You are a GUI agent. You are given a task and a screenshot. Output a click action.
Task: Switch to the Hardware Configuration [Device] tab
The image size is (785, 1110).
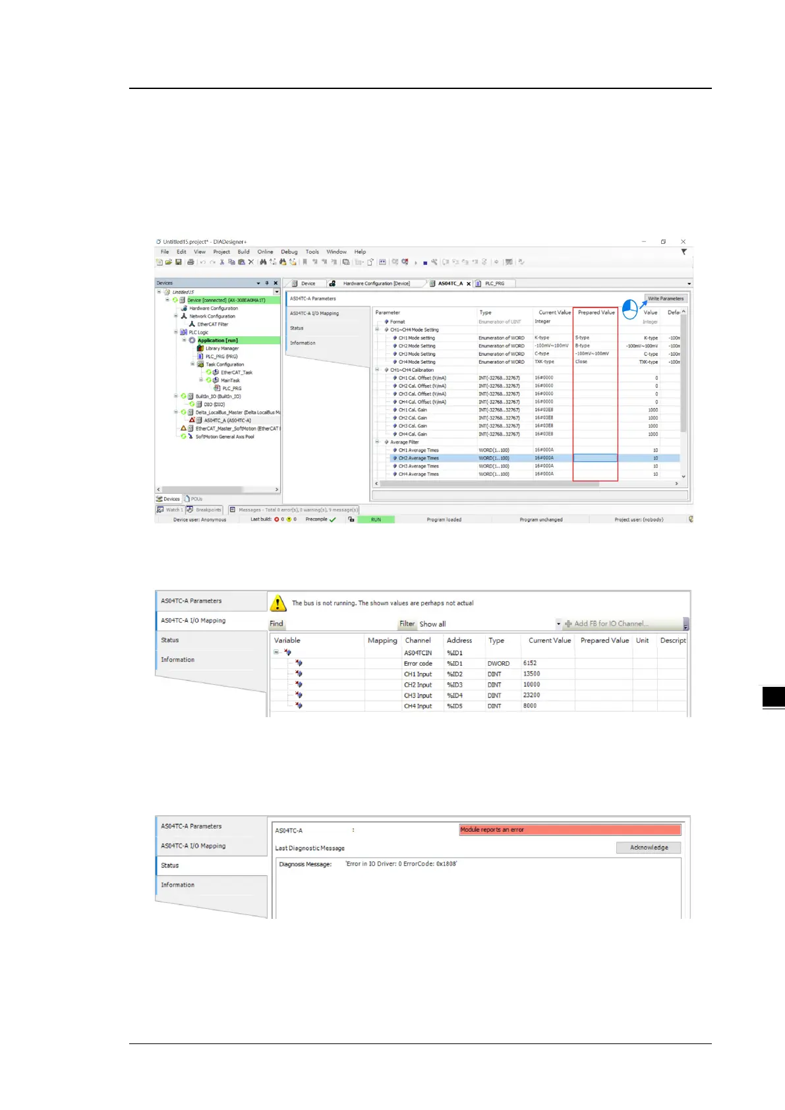[376, 283]
